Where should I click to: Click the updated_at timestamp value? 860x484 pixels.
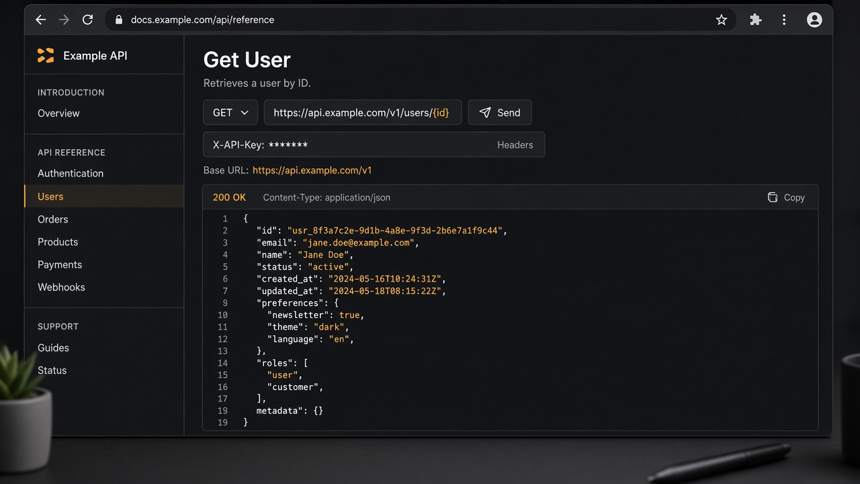(x=384, y=291)
